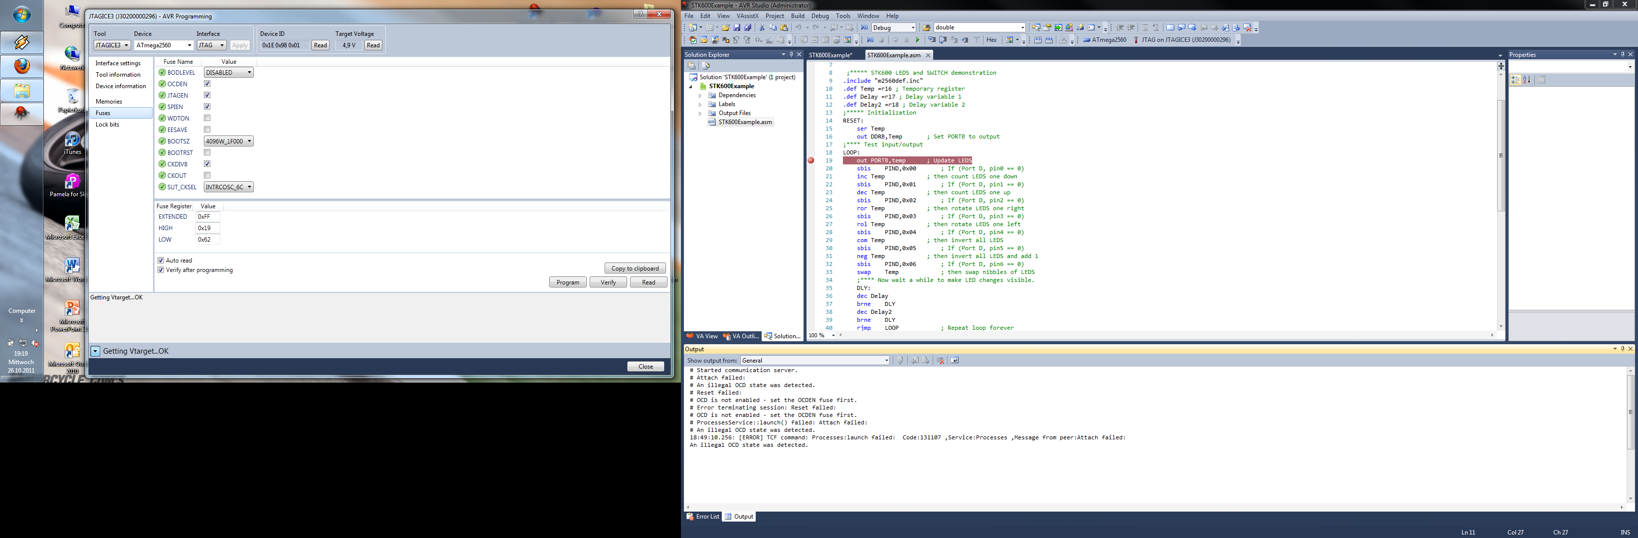Click the Stop Debugging square icon

(x=881, y=40)
